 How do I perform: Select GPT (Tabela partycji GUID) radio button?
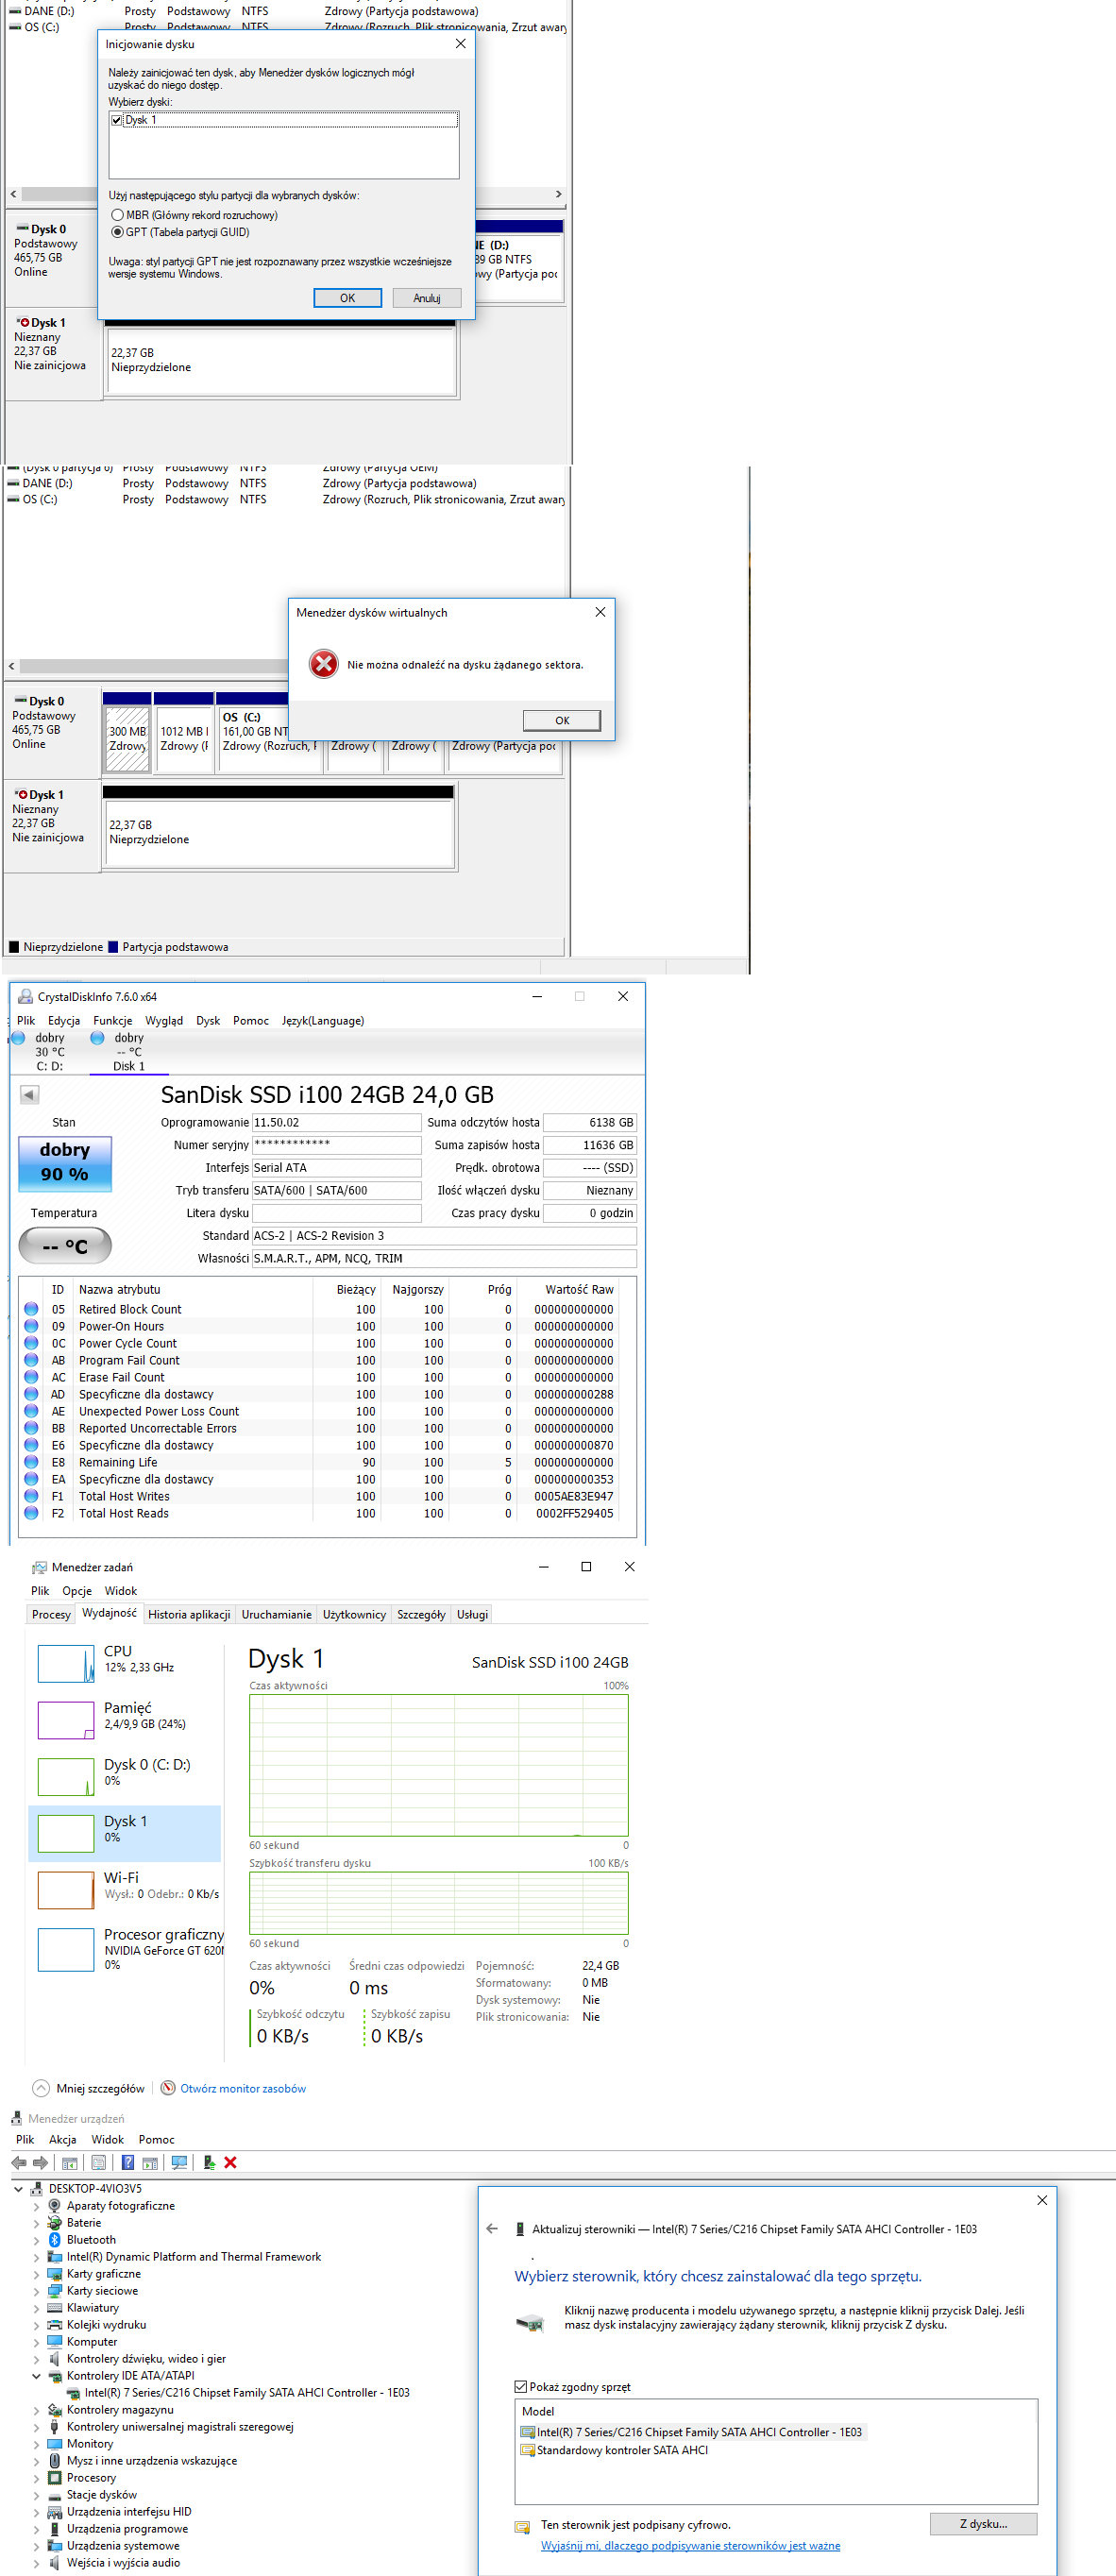pos(117,232)
